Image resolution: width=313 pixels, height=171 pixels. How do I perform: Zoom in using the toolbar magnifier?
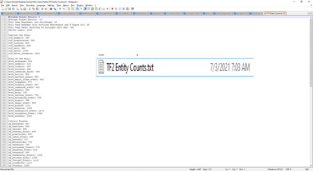point(60,9)
